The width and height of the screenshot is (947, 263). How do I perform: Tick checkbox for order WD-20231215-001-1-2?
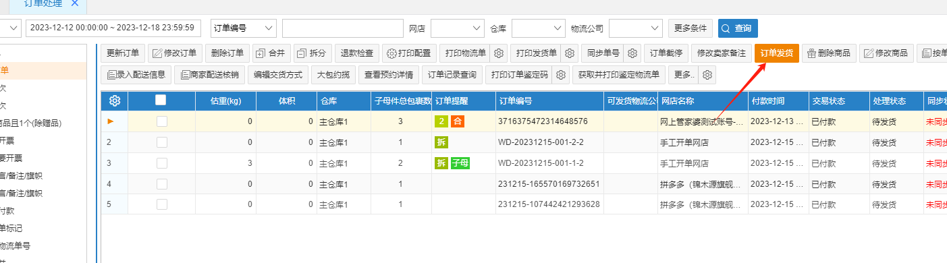162,163
